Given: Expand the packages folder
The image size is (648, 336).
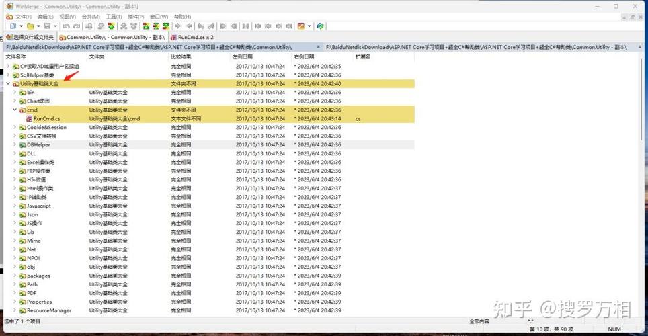Looking at the screenshot, I should click(x=15, y=276).
